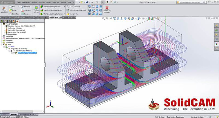Select Einstellungen tree item
The height and width of the screenshot is (118, 219).
click(12, 34)
